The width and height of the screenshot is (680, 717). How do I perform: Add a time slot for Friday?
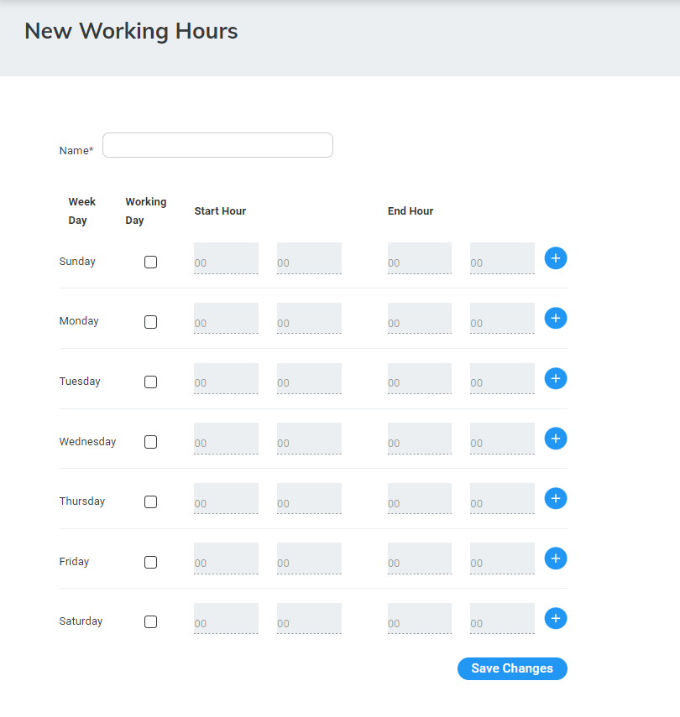556,559
